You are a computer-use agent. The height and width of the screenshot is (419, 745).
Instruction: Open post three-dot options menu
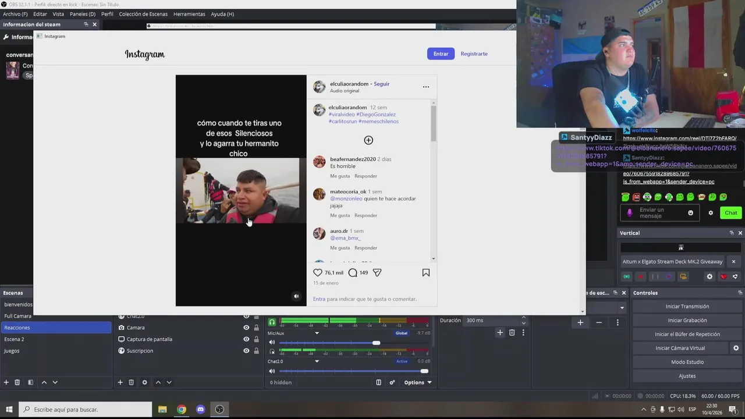pyautogui.click(x=426, y=87)
